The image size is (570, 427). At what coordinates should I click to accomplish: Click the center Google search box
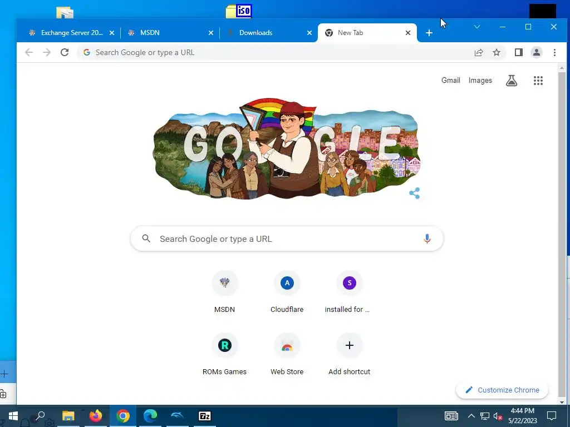point(287,239)
